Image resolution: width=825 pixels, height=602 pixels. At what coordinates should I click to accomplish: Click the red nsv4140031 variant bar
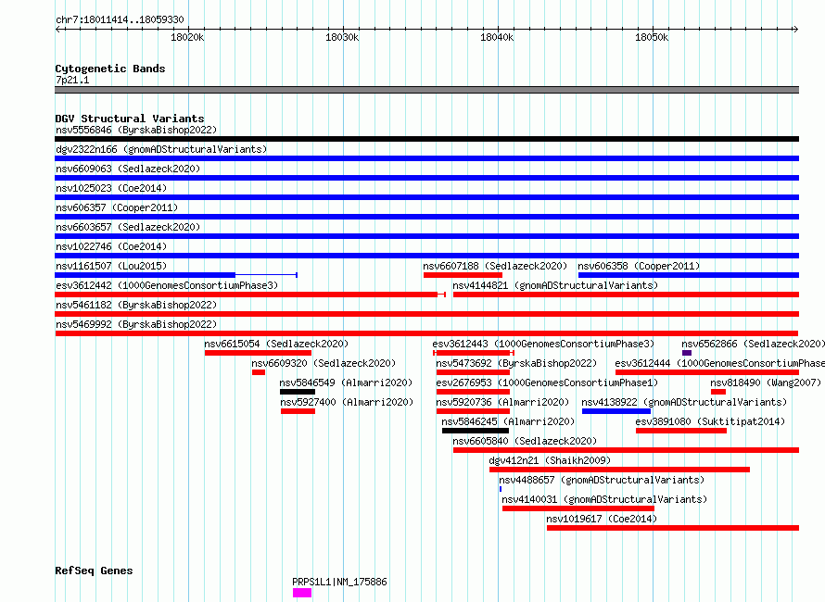coord(578,508)
